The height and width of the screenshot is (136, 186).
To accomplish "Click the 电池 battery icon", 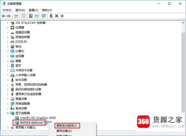I will (12, 46).
